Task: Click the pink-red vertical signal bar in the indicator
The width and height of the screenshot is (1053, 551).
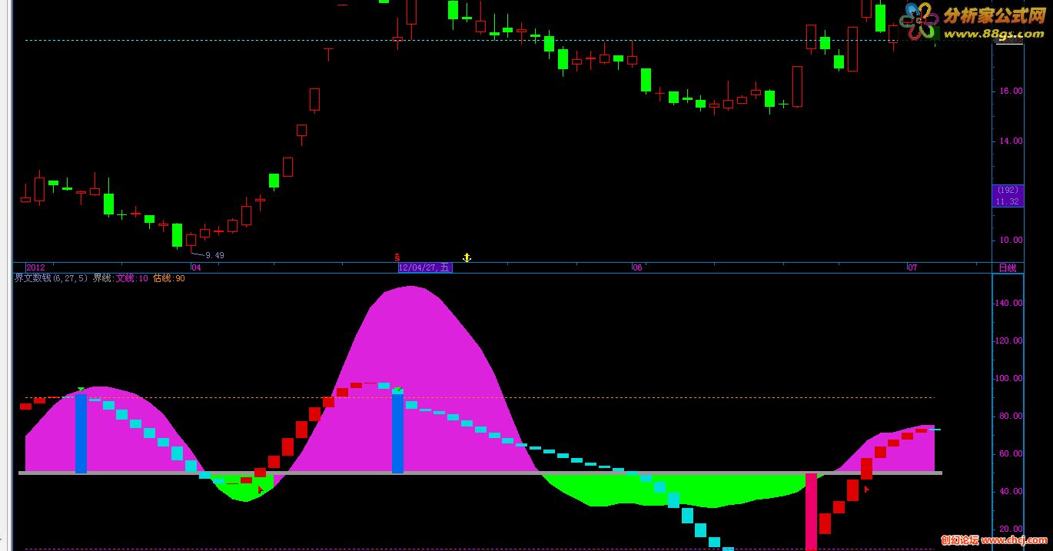Action: pos(811,512)
